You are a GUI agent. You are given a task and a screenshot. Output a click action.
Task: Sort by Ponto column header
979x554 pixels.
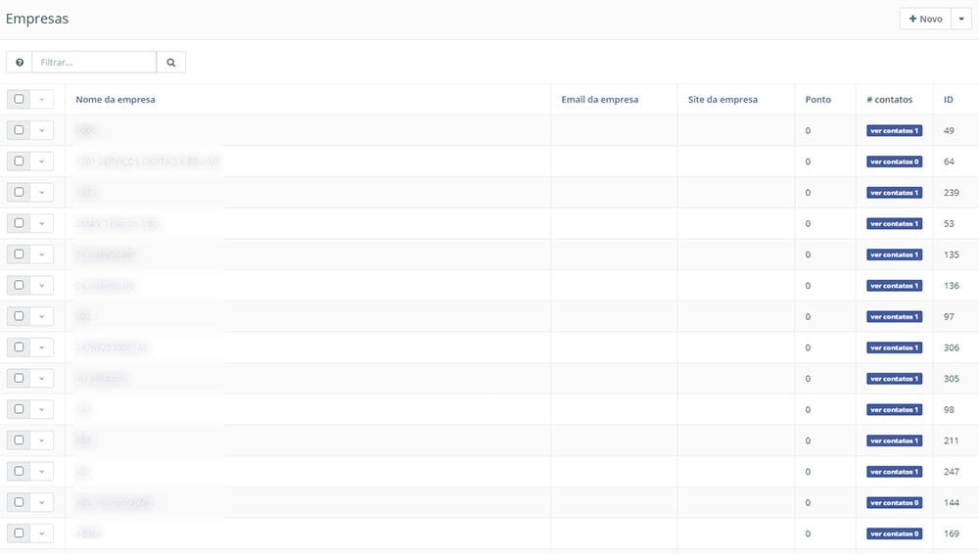click(x=817, y=100)
